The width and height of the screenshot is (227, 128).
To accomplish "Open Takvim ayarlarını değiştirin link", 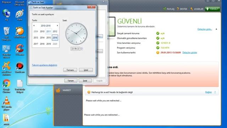I will tap(45, 65).
